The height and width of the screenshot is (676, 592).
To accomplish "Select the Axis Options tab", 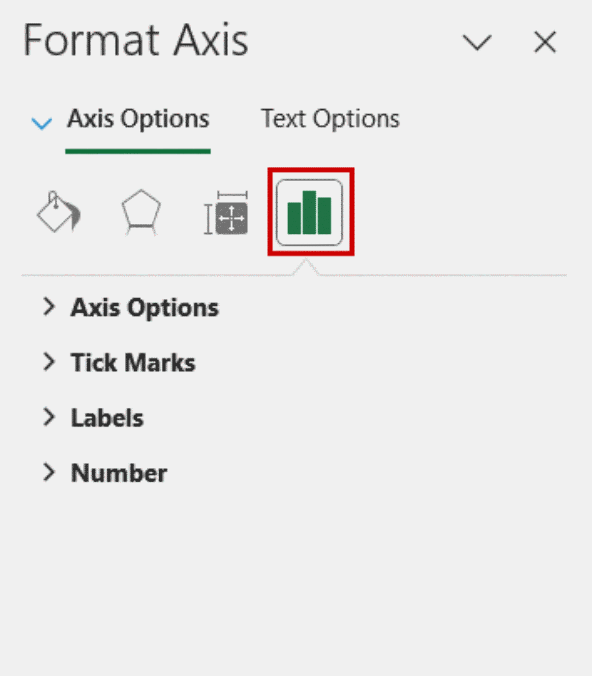I will click(x=138, y=120).
